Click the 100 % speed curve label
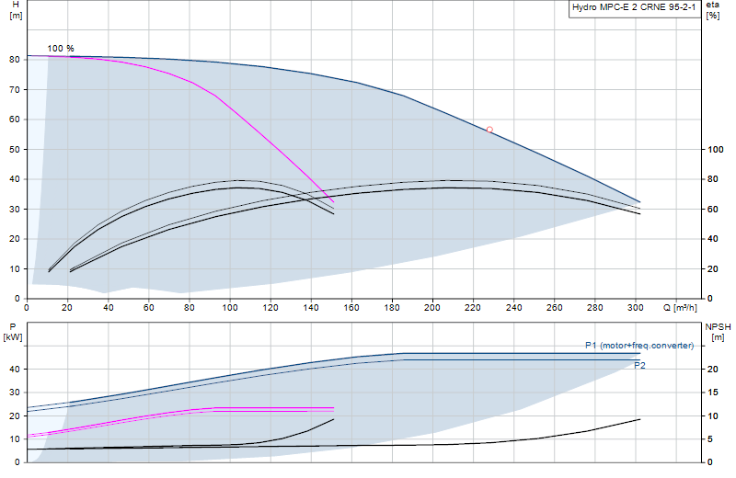Viewport: 736px width, 478px height. pyautogui.click(x=61, y=49)
